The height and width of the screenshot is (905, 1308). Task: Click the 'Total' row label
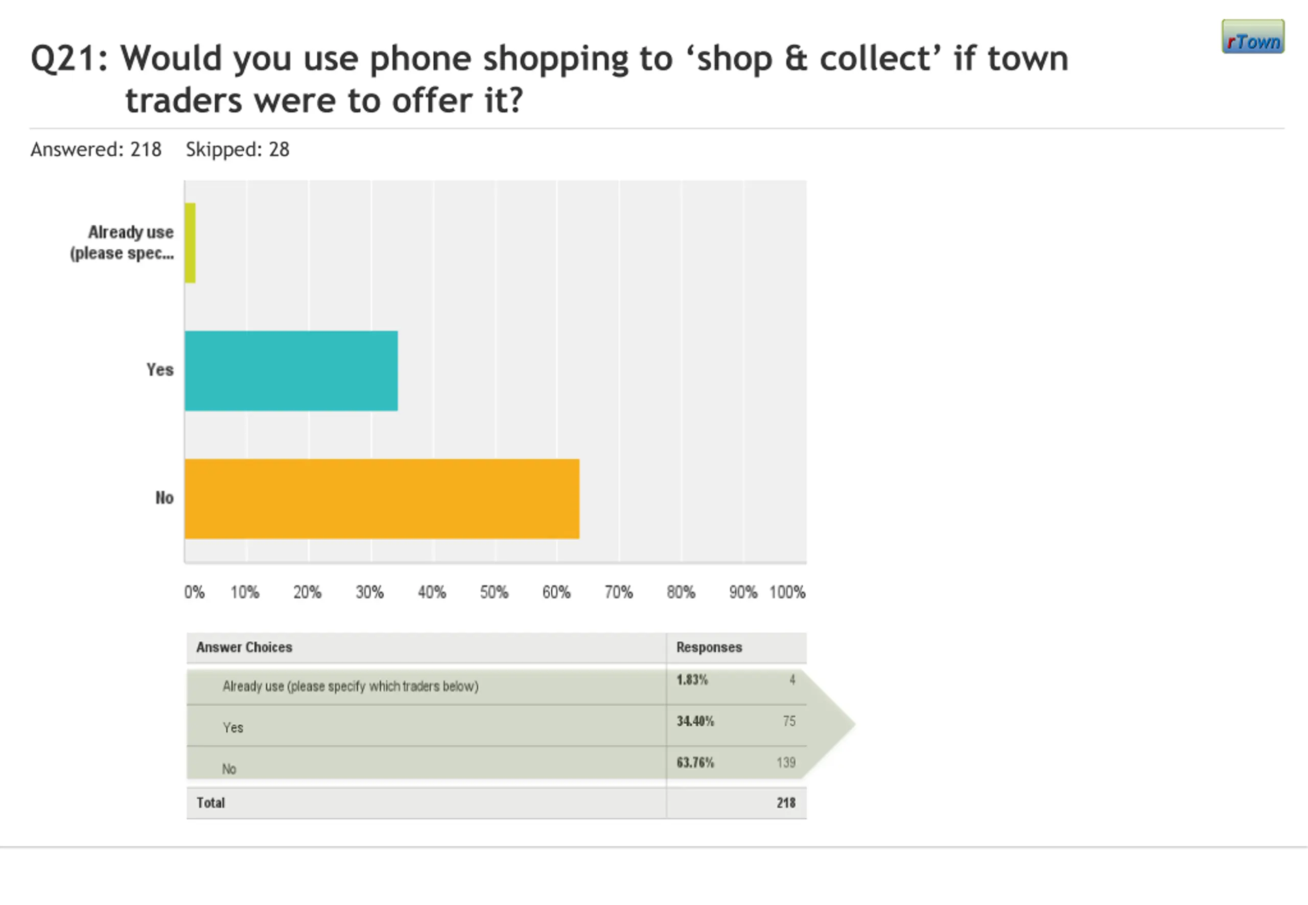pos(211,803)
